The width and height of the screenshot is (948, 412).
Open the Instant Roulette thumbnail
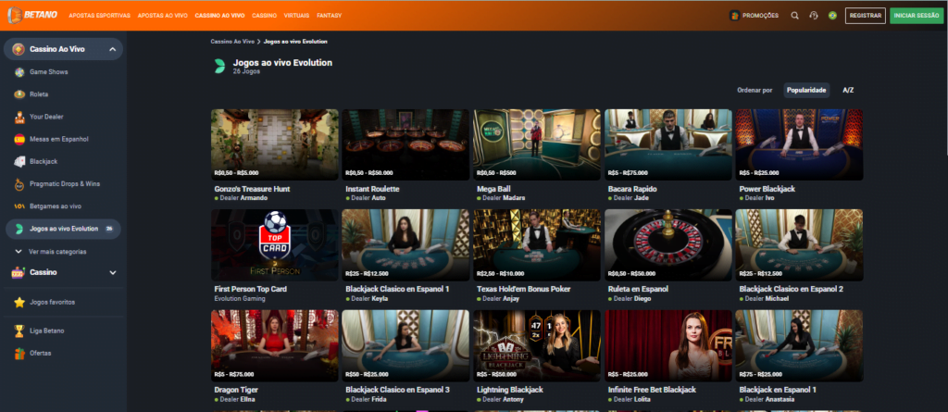pyautogui.click(x=405, y=144)
